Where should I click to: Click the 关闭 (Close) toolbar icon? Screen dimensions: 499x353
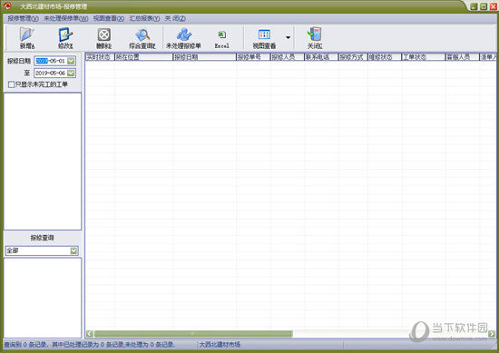[315, 34]
